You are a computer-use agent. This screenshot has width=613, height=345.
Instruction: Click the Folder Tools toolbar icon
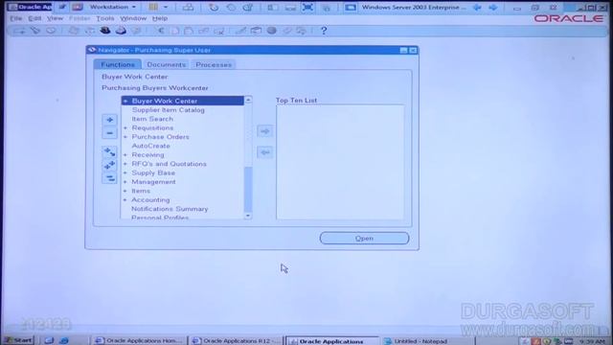pos(302,31)
